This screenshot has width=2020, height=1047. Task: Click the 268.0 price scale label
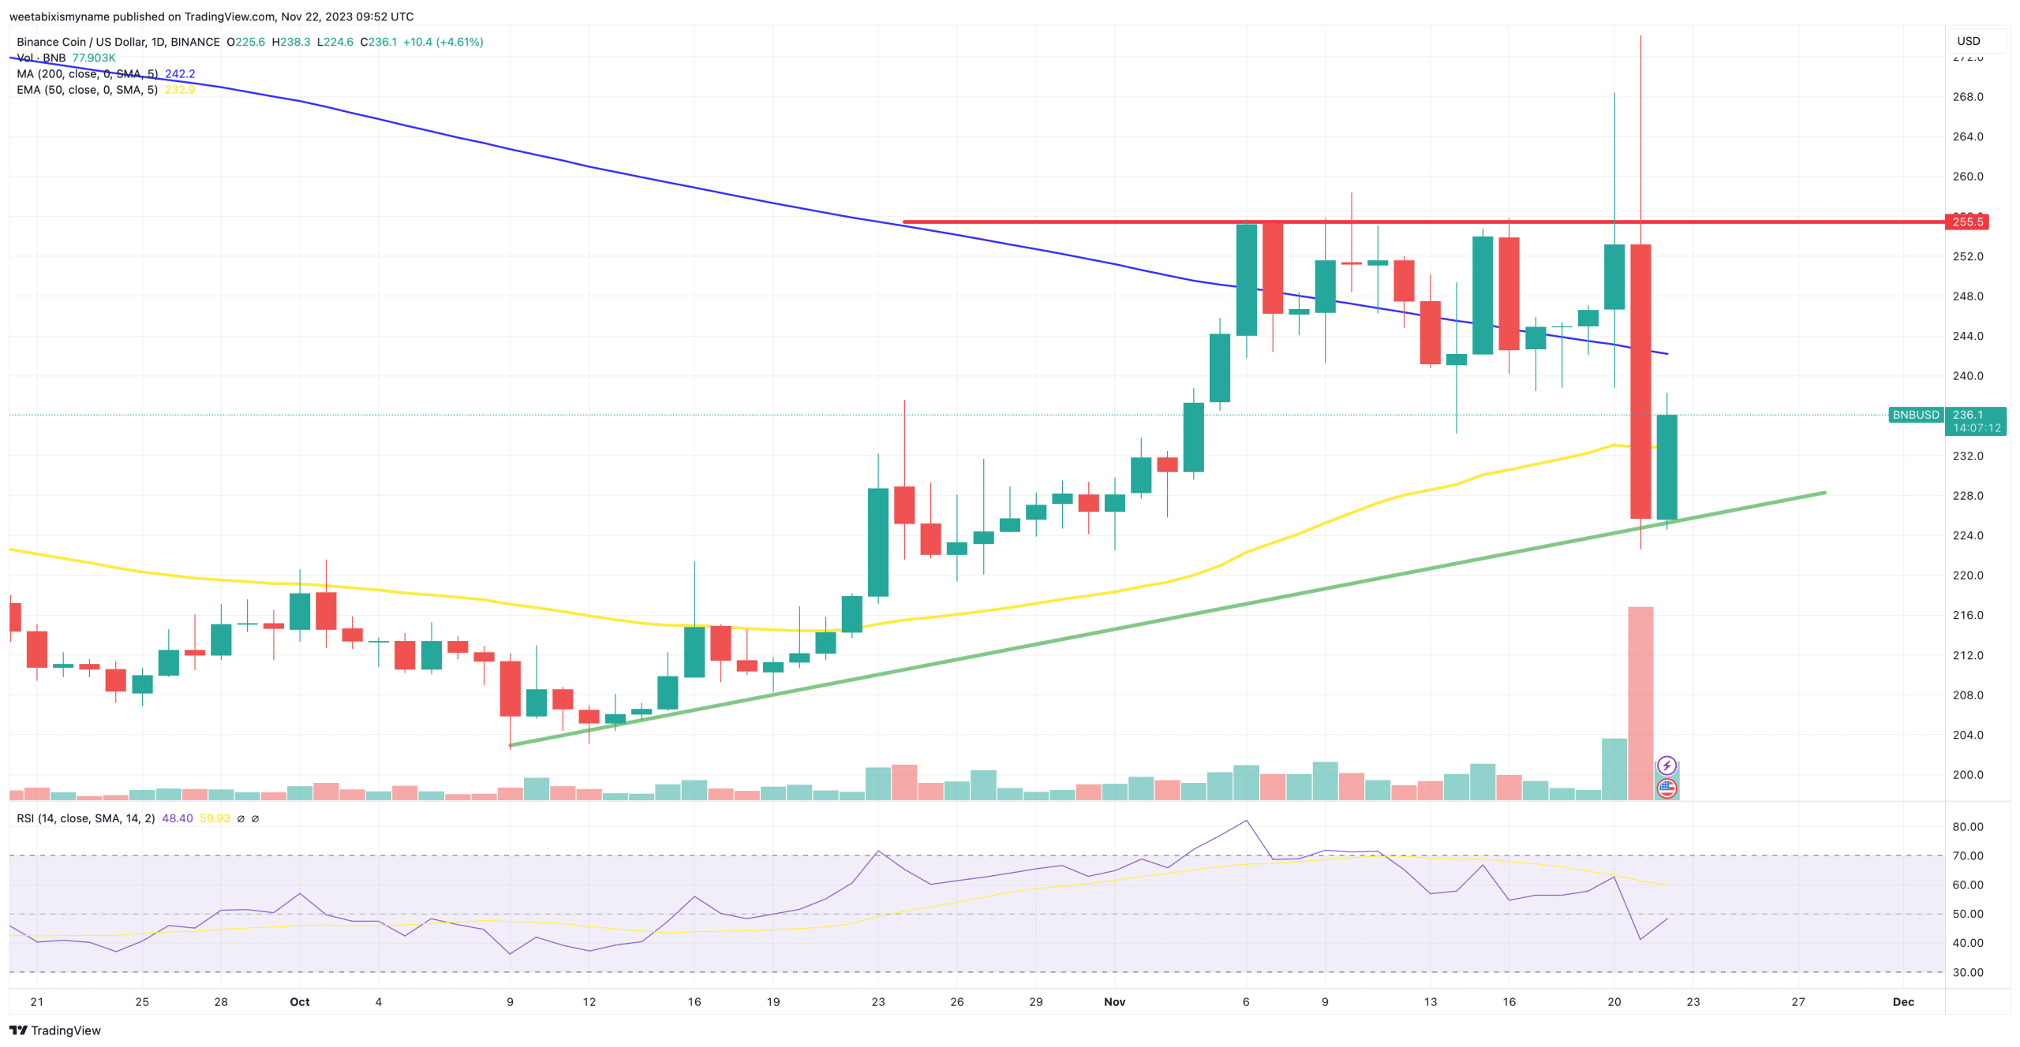tap(1967, 97)
